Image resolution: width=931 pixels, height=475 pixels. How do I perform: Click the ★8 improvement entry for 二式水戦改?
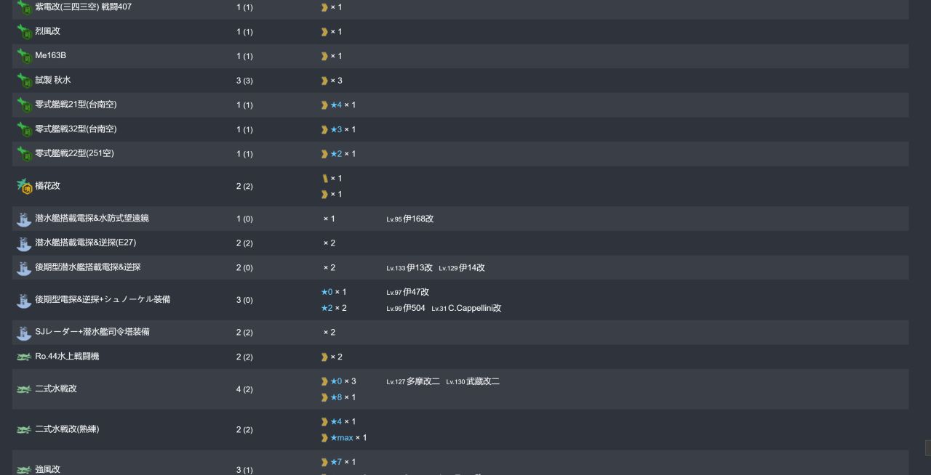coord(336,397)
